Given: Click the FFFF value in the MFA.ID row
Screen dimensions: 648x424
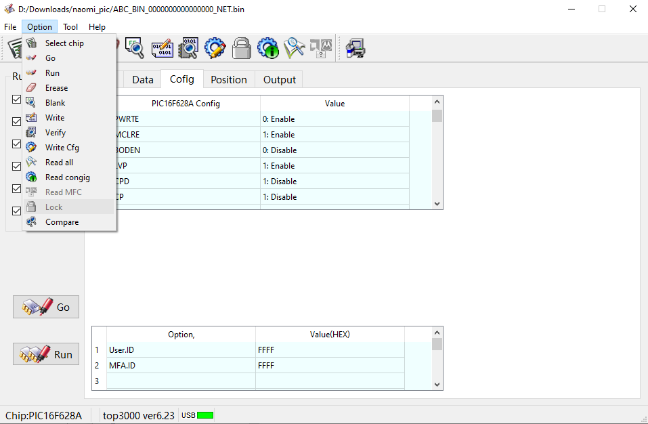Looking at the screenshot, I should tap(330, 366).
